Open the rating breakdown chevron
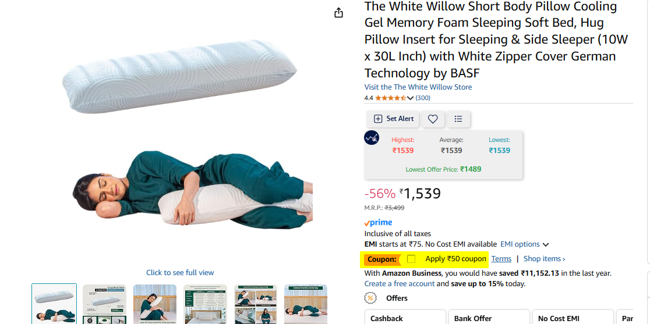Image resolution: width=650 pixels, height=324 pixels. tap(411, 98)
